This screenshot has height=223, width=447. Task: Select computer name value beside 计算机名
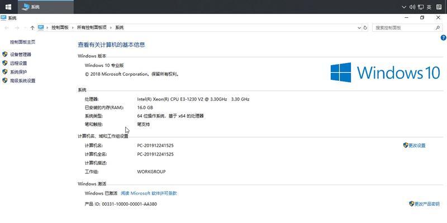[155, 146]
